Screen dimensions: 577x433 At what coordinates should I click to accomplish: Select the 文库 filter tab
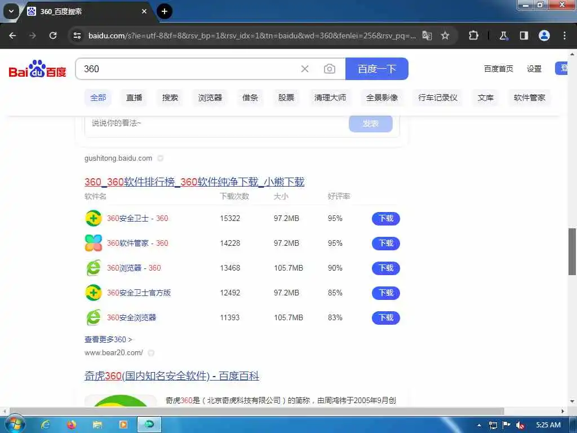coord(485,98)
